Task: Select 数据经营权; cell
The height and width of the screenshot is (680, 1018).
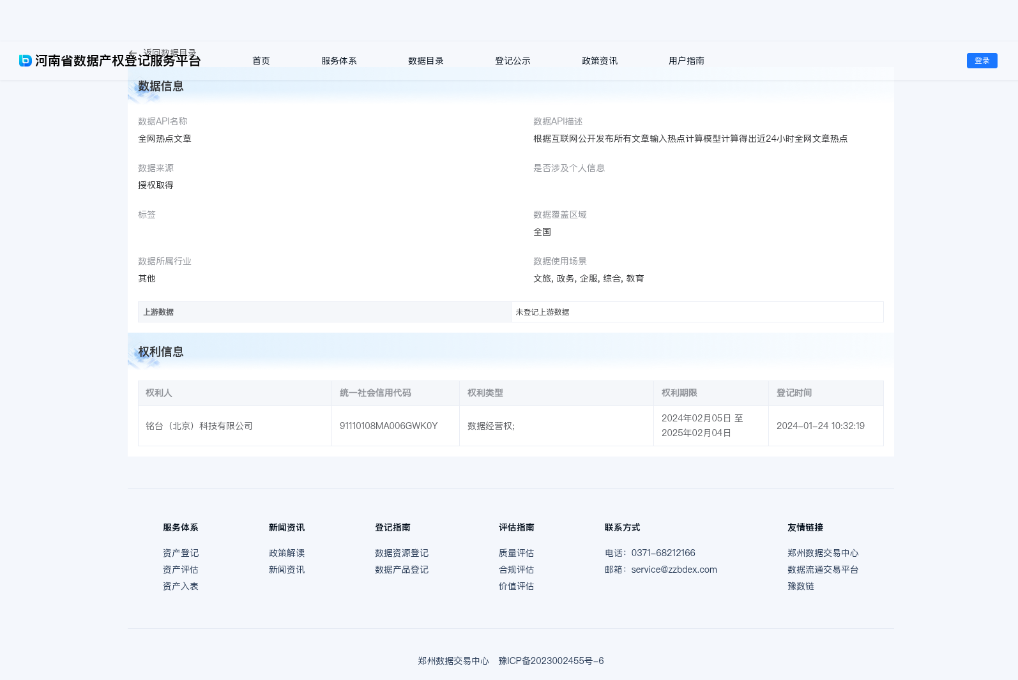Action: pos(556,426)
